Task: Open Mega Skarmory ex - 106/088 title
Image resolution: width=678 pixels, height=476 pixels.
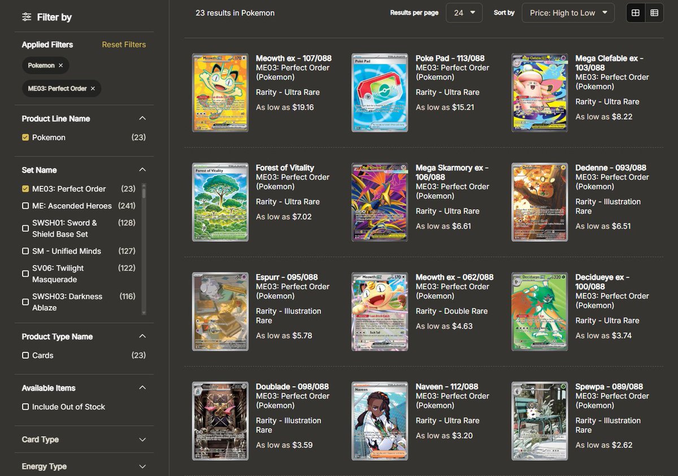Action: [x=452, y=172]
